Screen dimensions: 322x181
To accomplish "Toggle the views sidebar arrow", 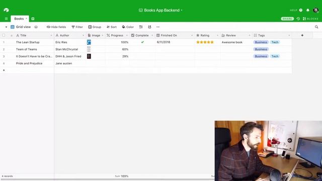I will [x=6, y=27].
